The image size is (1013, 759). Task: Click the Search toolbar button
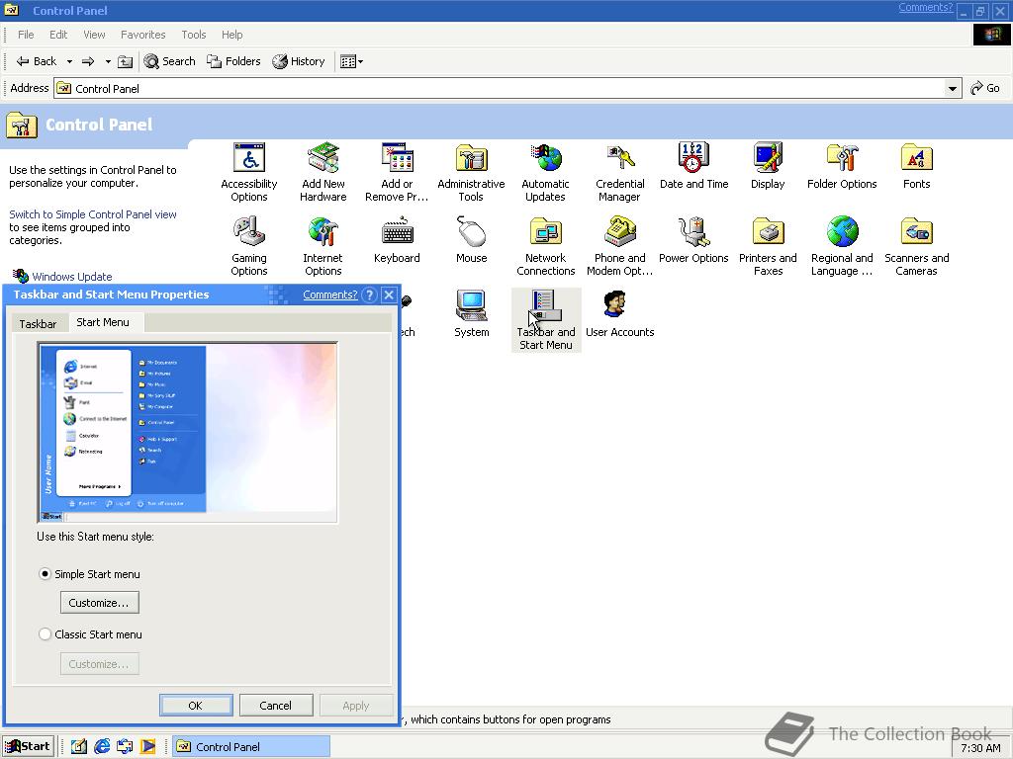pos(169,61)
